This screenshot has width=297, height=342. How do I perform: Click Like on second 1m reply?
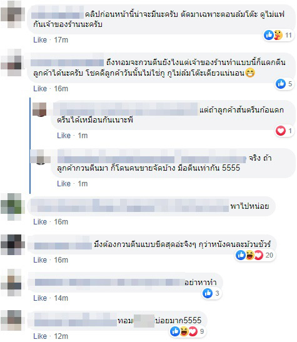click(x=64, y=184)
